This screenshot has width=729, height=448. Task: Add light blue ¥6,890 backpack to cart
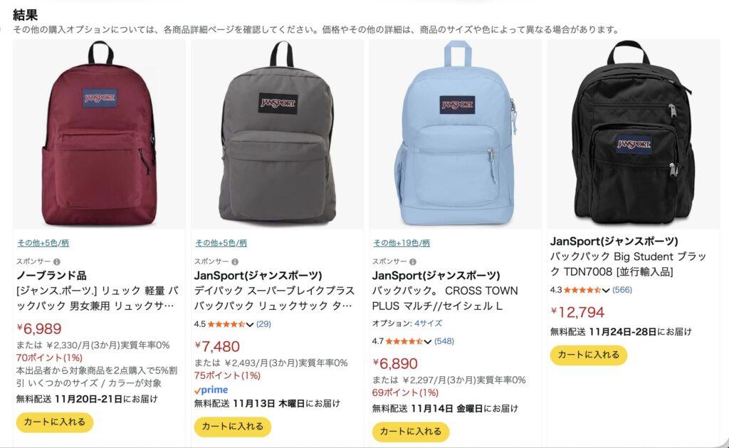click(411, 432)
